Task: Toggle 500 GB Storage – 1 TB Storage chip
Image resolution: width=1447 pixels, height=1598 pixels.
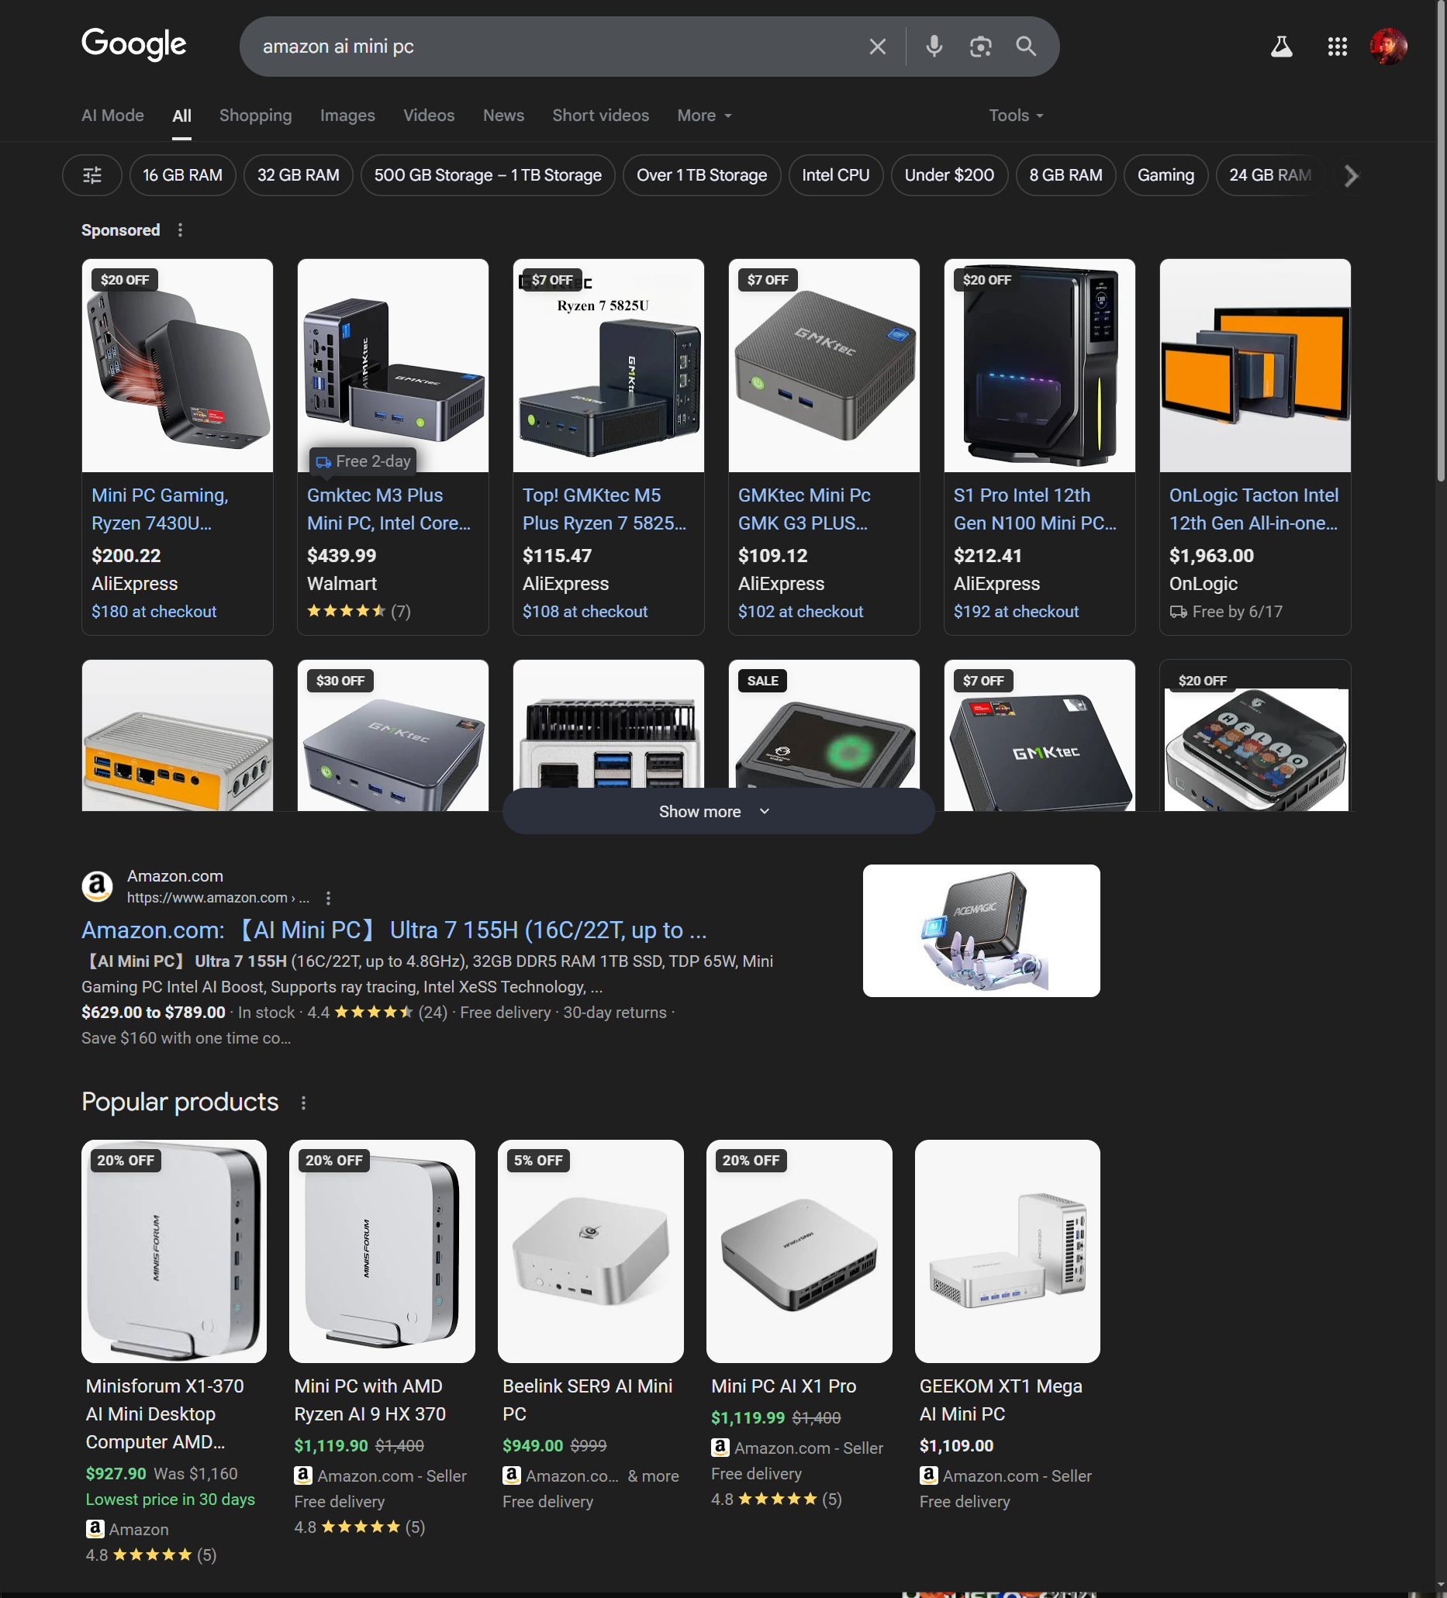Action: coord(488,175)
